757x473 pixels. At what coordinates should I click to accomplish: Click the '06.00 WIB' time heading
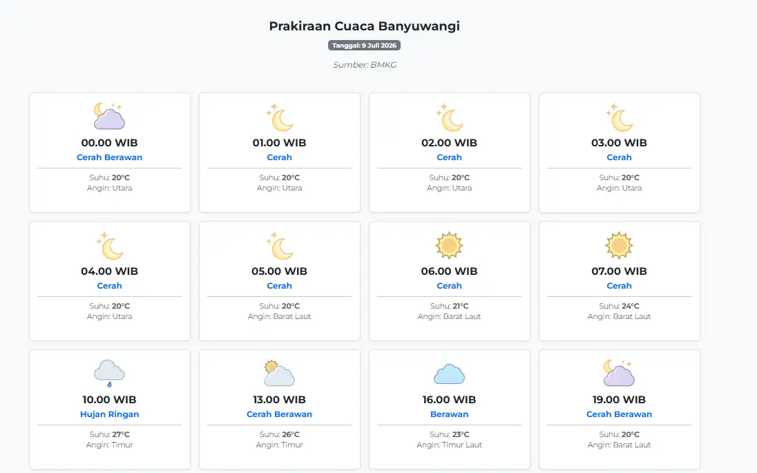pyautogui.click(x=450, y=271)
